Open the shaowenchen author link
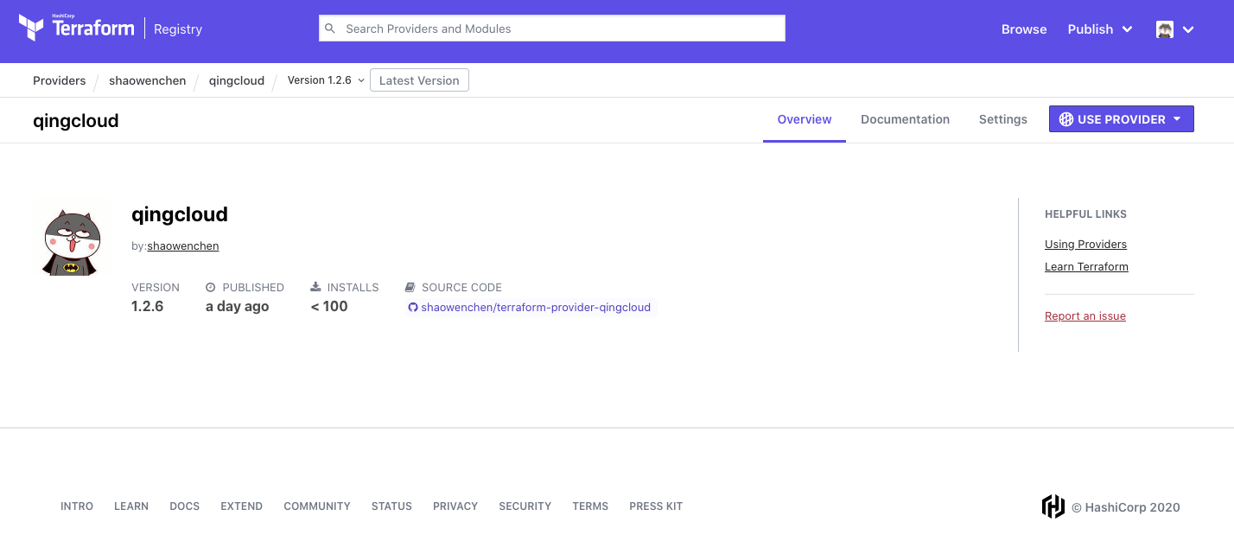Viewport: 1234px width, 535px height. coord(183,245)
